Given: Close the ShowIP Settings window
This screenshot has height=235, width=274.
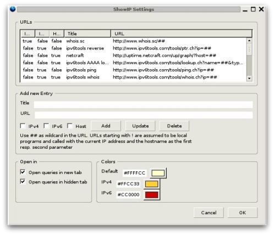Looking at the screenshot, I should point(261,9).
